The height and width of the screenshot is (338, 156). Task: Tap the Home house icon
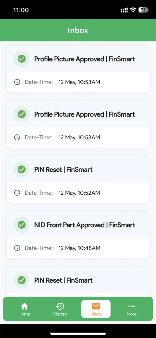point(24,306)
